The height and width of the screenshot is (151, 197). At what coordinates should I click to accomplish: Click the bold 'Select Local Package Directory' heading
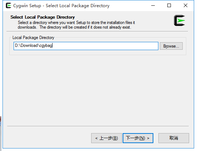(x=43, y=17)
